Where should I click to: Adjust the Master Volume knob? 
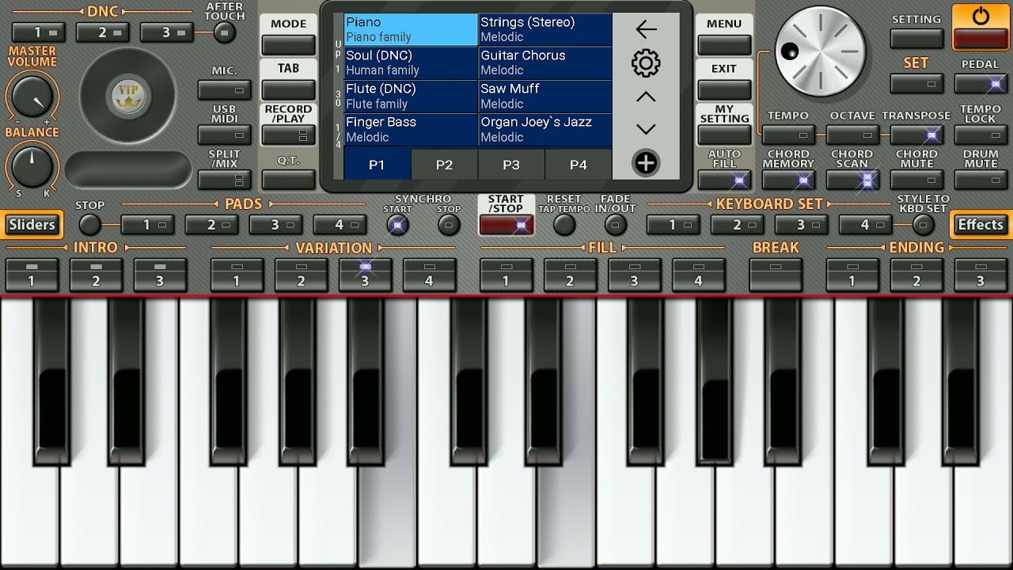(x=32, y=96)
